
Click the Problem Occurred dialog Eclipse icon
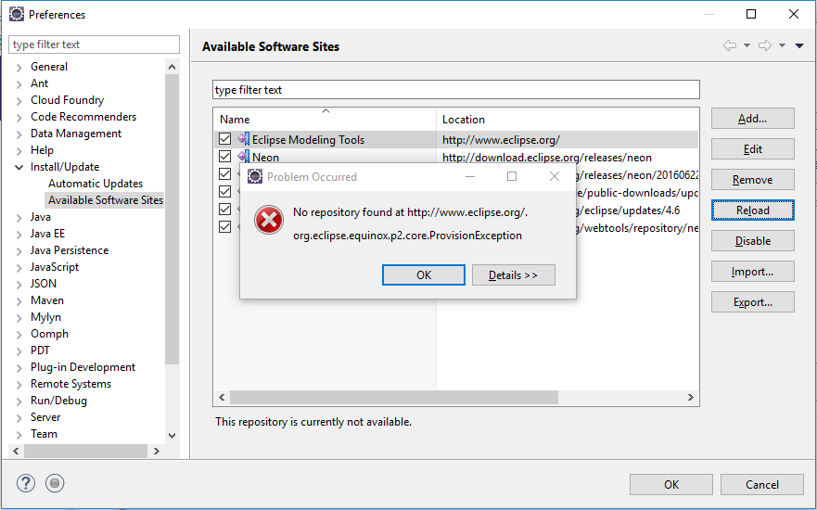[x=255, y=176]
